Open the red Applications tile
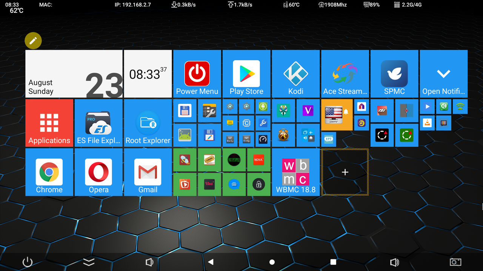Image resolution: width=483 pixels, height=271 pixels. (49, 123)
